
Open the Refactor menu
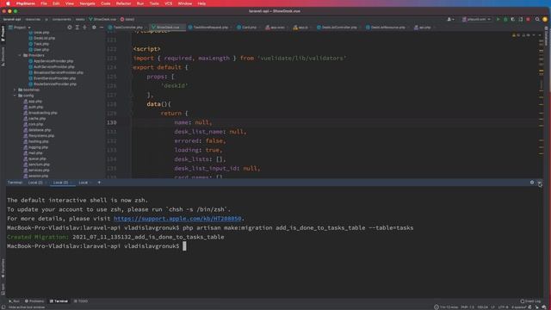pyautogui.click(x=123, y=3)
